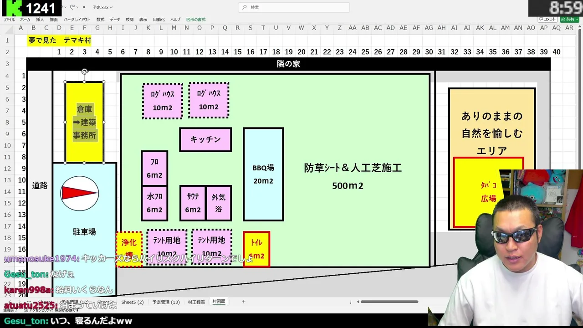Select the second テント用地 10m2 box
Viewport: 583px width, 328px height.
pos(212,246)
